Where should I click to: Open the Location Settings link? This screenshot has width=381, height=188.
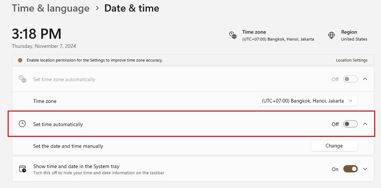pyautogui.click(x=352, y=60)
